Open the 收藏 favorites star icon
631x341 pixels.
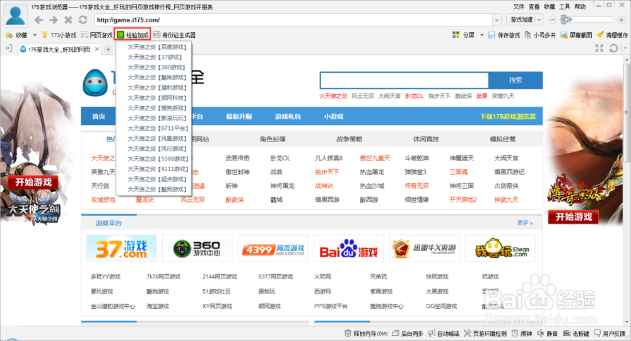point(9,35)
